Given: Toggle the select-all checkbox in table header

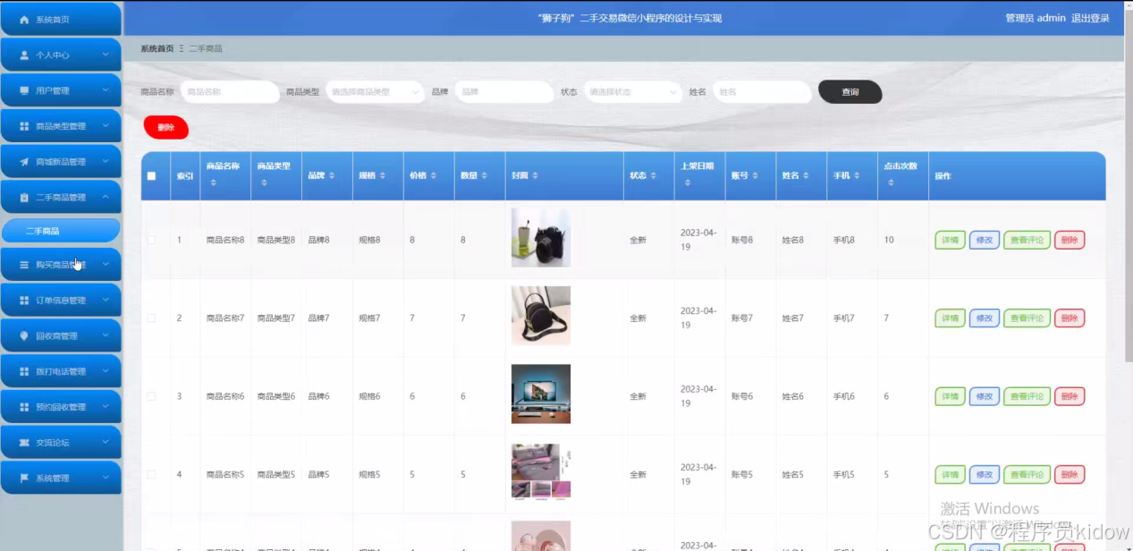Looking at the screenshot, I should coord(151,176).
